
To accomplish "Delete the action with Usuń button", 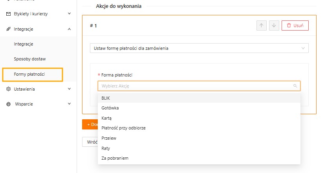I will (295, 25).
